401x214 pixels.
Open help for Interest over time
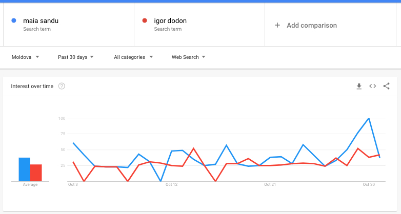pos(62,87)
